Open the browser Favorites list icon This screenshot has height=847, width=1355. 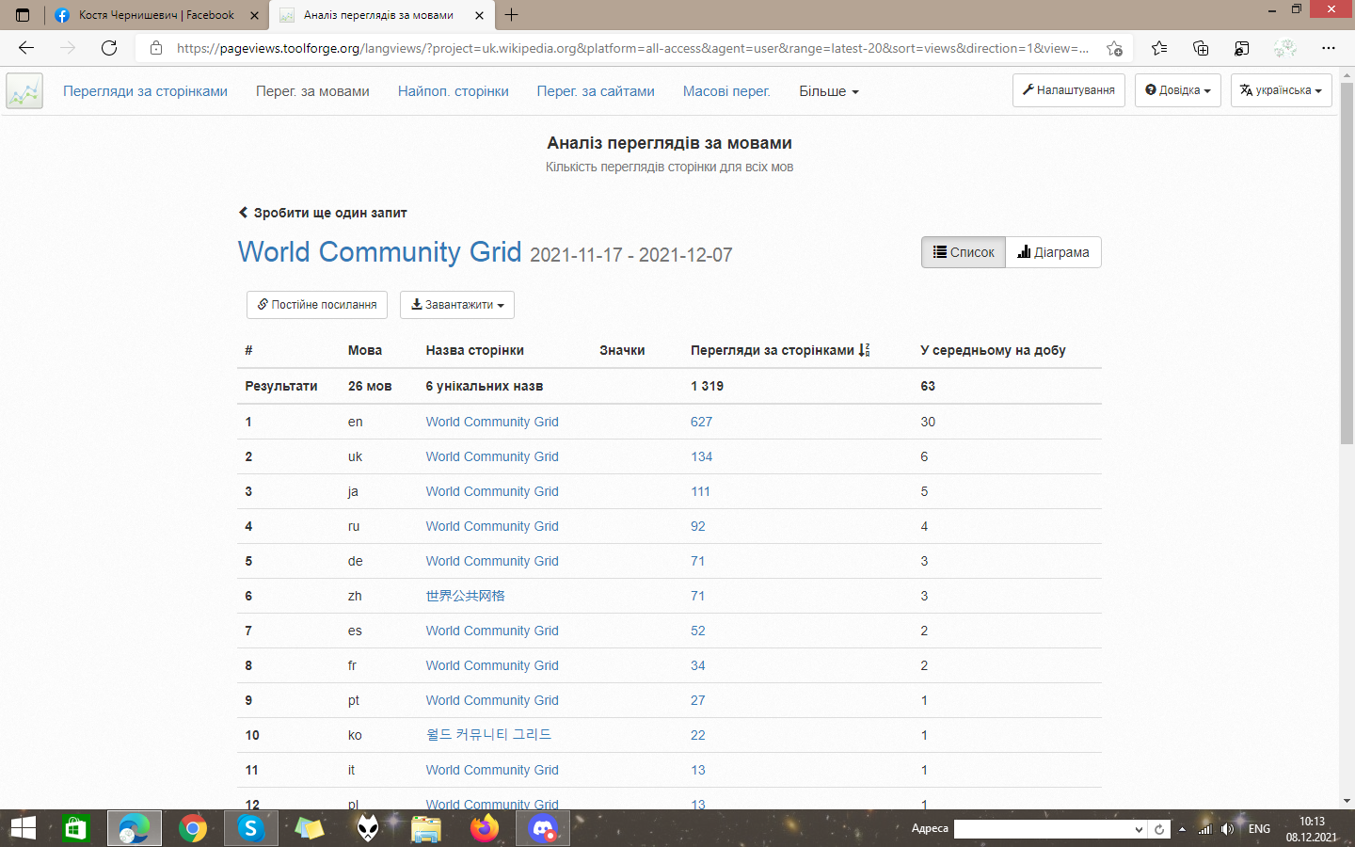tap(1159, 48)
